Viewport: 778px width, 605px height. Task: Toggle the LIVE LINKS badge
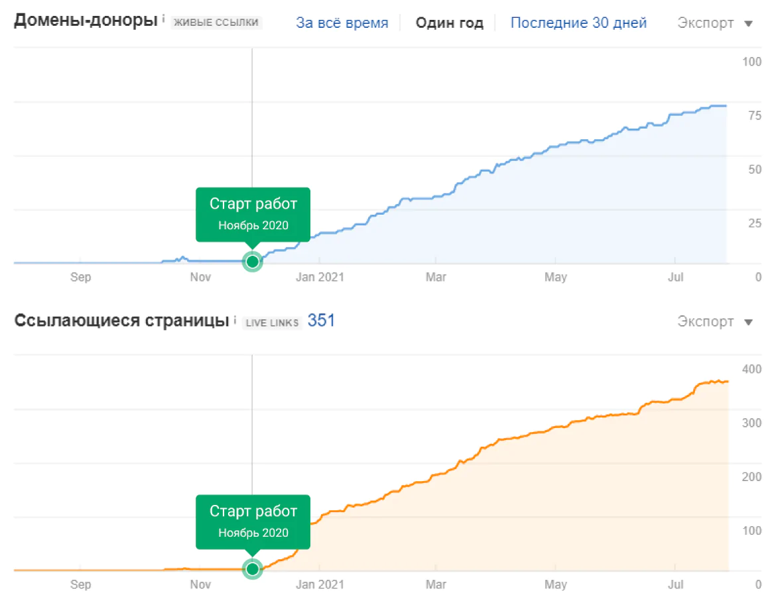click(x=272, y=323)
